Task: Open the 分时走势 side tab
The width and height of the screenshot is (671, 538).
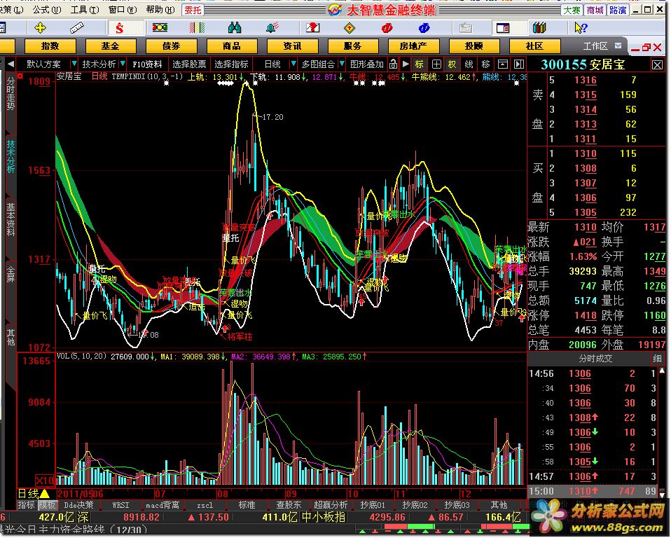Action: click(11, 94)
